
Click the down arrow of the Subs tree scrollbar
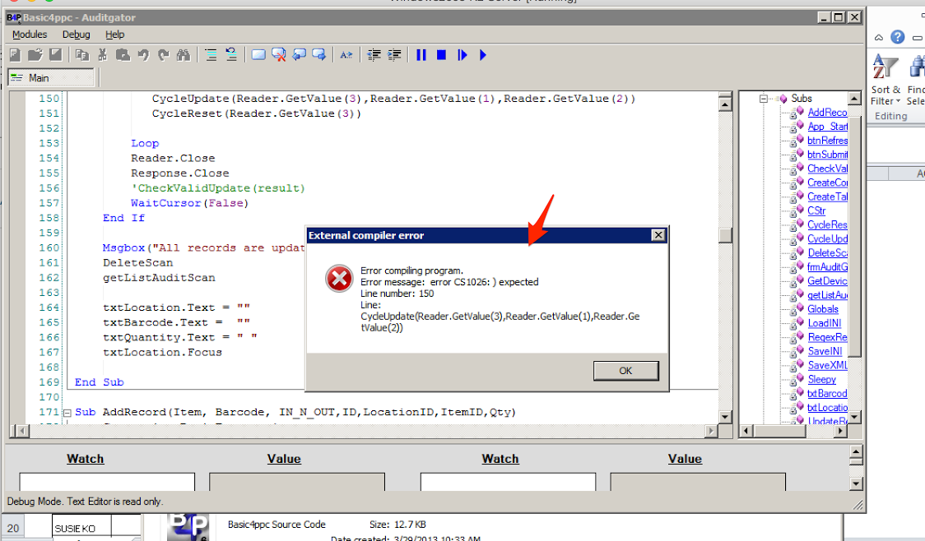tap(854, 417)
